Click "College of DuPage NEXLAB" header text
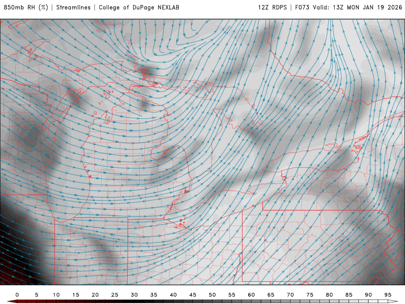405x304 pixels. (x=139, y=7)
